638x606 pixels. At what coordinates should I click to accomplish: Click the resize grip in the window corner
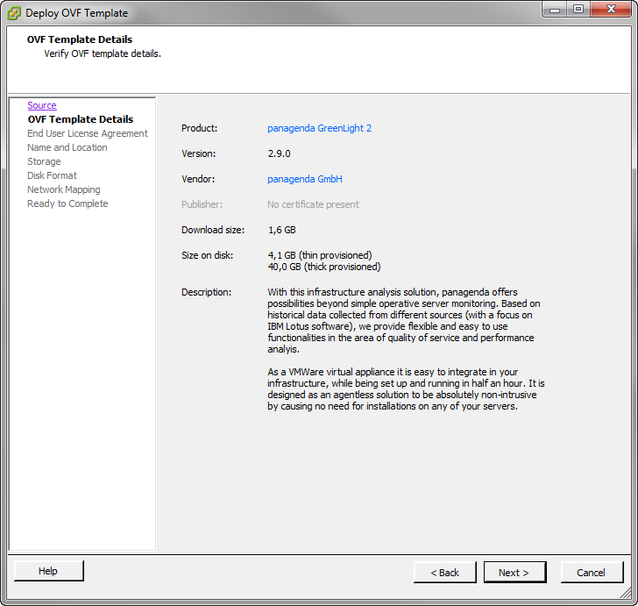click(x=629, y=597)
